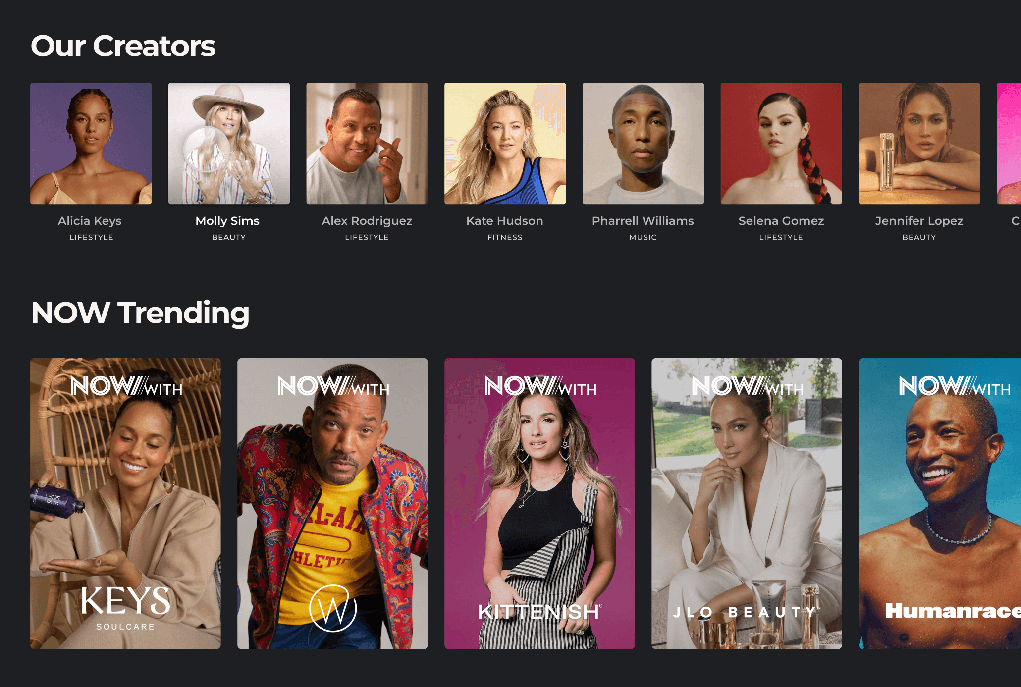The height and width of the screenshot is (687, 1021).
Task: Follow the Pharrell Williams name link
Action: [643, 221]
